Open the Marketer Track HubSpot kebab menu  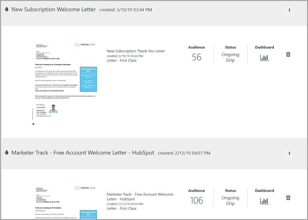point(289,153)
